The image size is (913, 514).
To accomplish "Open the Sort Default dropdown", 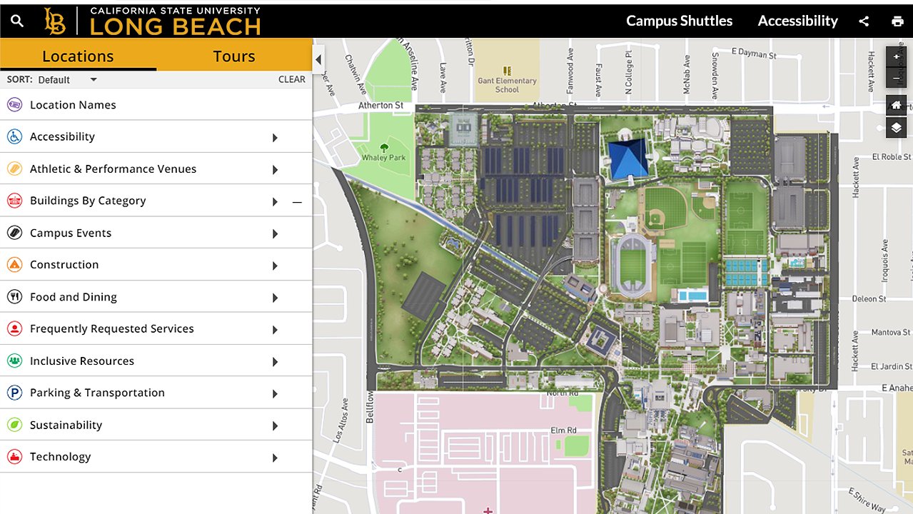I will click(67, 79).
